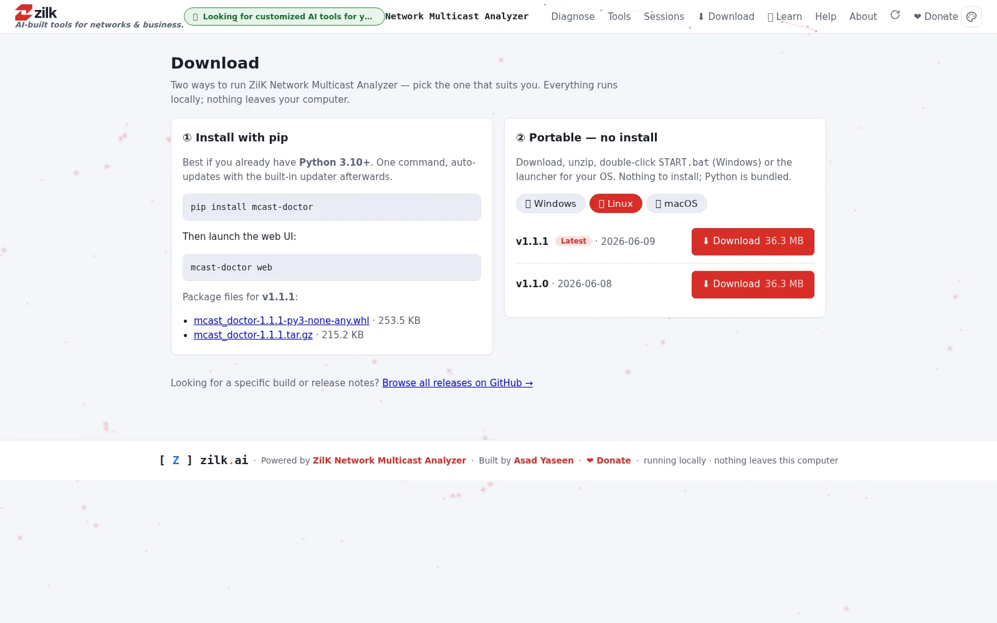
Task: Open the About page
Action: (x=863, y=17)
